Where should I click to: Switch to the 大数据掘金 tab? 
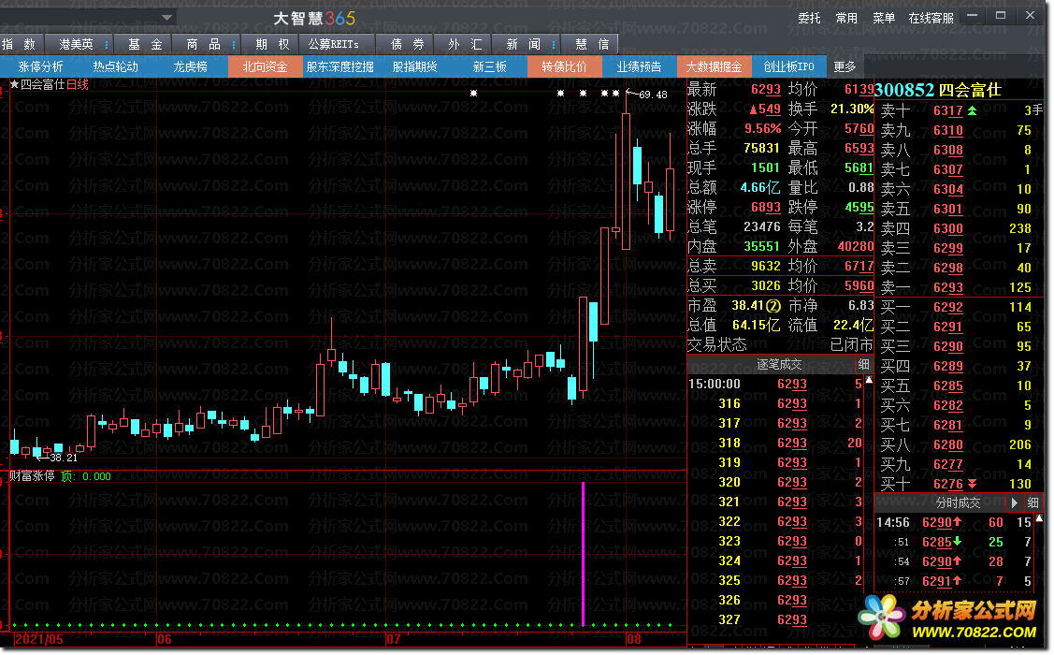tap(714, 66)
